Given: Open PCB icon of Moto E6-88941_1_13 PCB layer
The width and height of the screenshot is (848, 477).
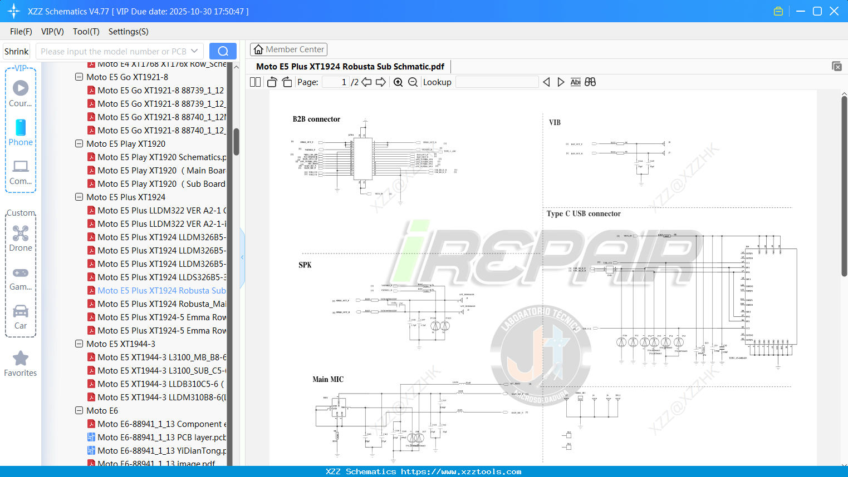Looking at the screenshot, I should 91,438.
